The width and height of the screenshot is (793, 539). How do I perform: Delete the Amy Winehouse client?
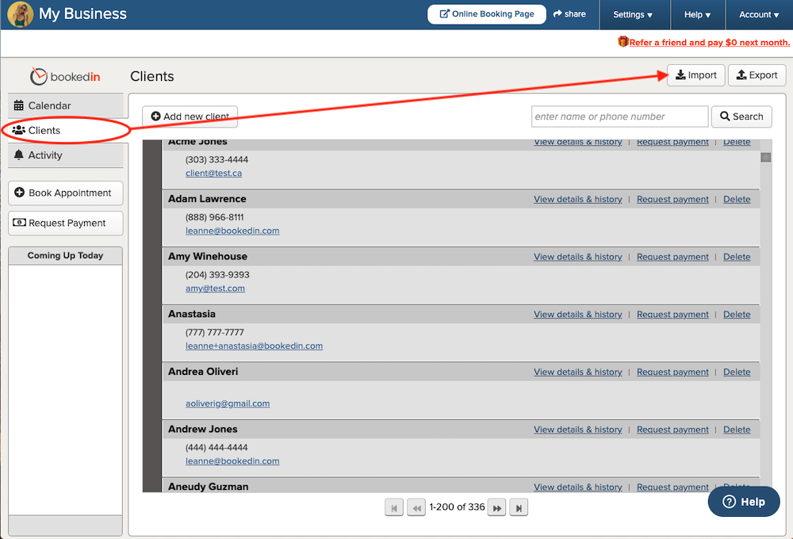coord(737,257)
